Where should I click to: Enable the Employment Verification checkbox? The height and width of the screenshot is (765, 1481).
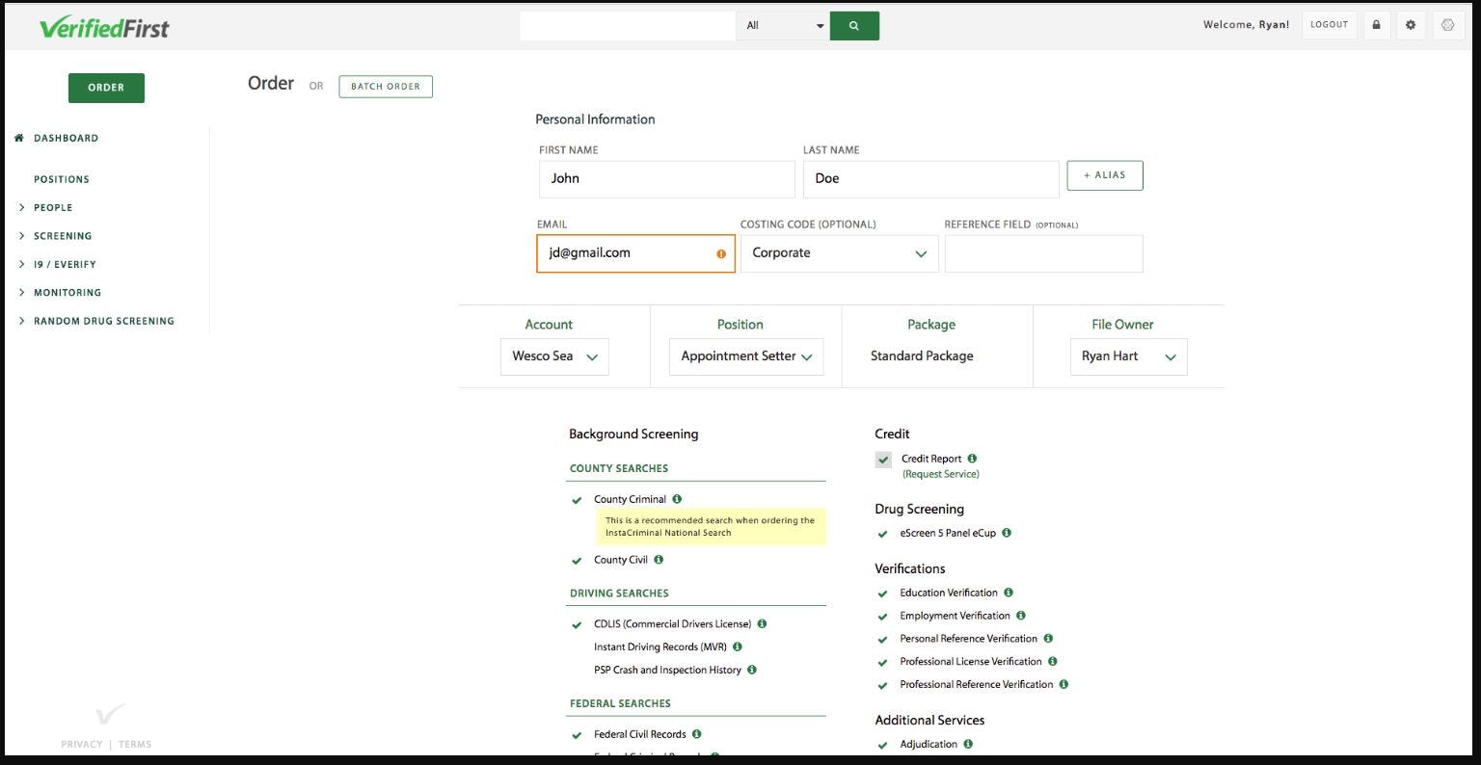882,616
